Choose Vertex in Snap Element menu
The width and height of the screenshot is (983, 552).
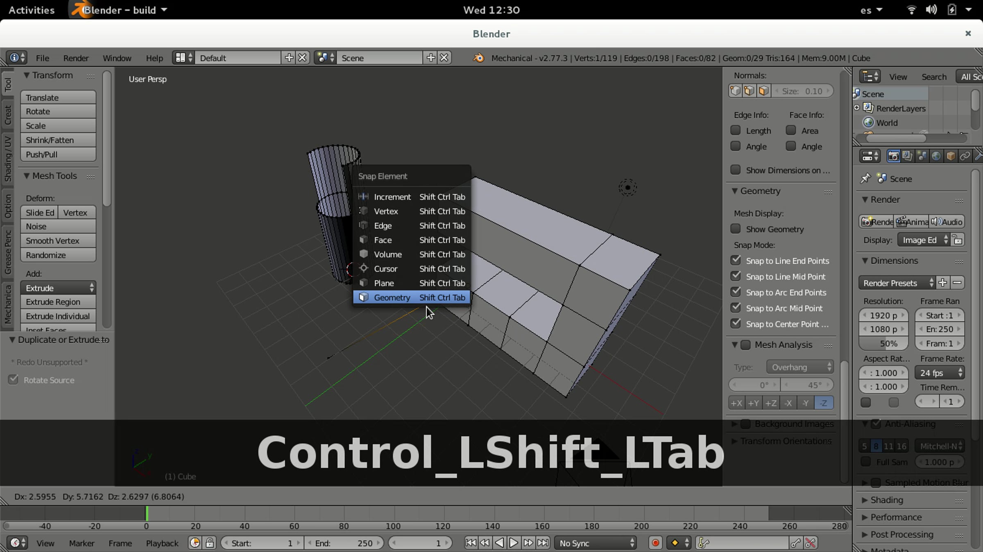pyautogui.click(x=411, y=211)
